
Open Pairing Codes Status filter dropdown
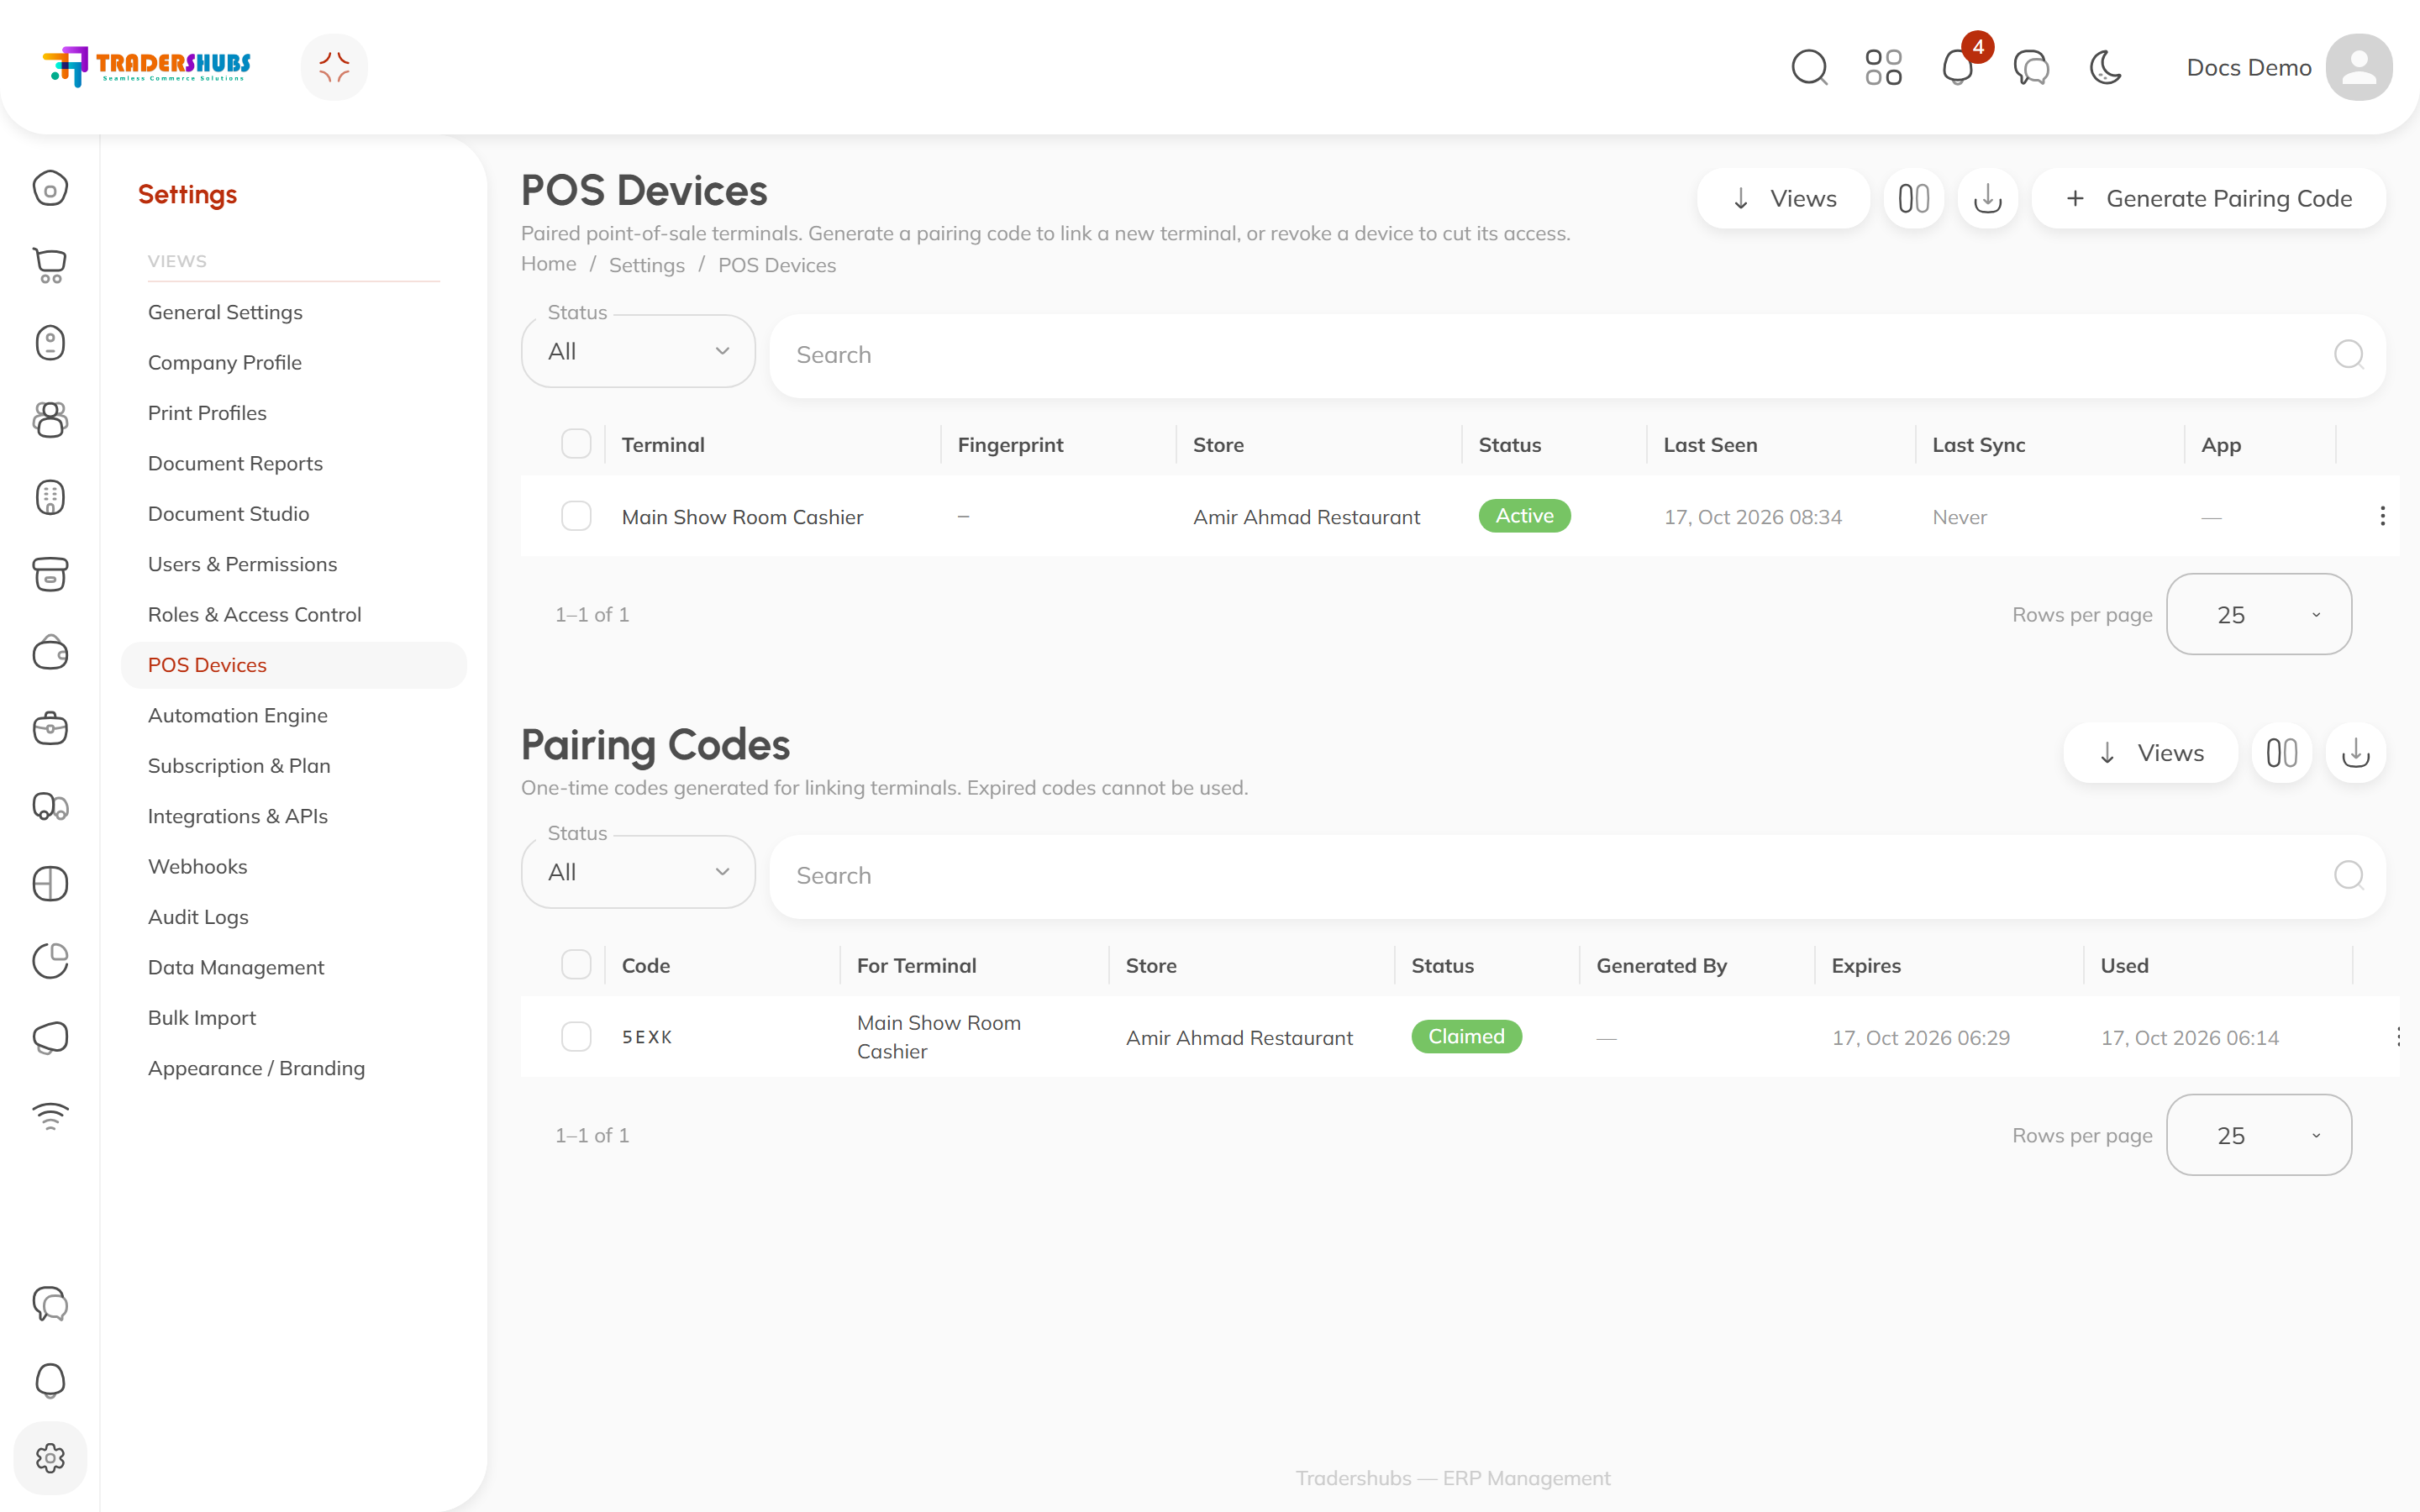tap(638, 872)
